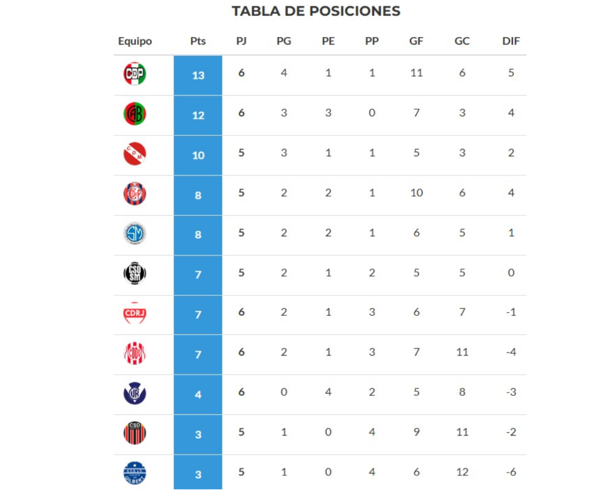Select the red and green CAB crest
This screenshot has height=493, width=589.
(x=135, y=114)
